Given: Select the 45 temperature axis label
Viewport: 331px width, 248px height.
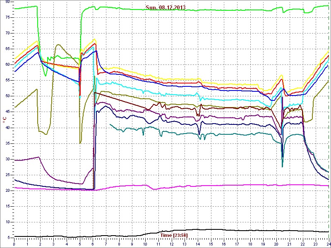Looking at the screenshot, I should coord(7,112).
